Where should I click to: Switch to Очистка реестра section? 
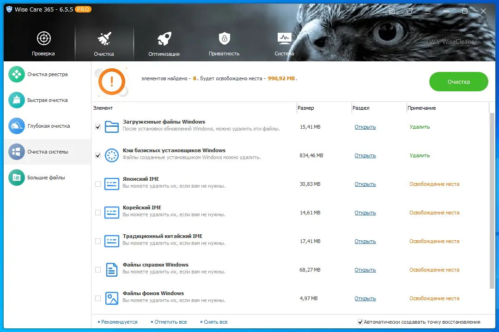click(48, 74)
